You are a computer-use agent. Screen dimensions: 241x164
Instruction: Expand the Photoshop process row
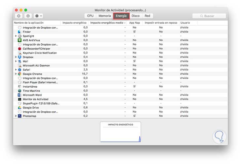(16, 116)
